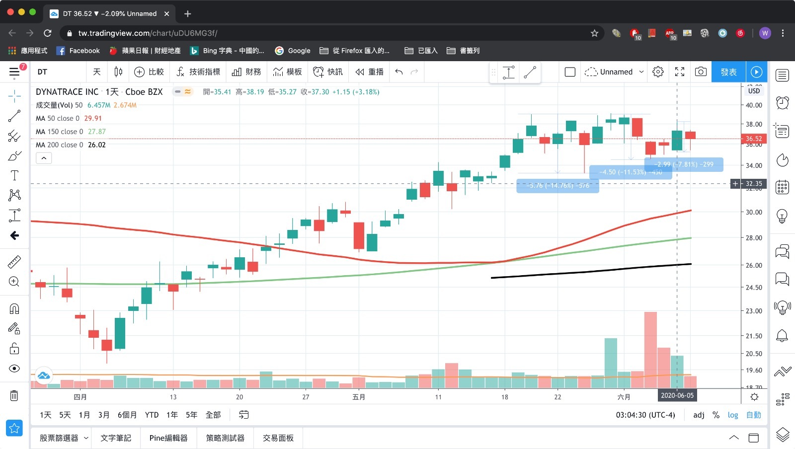Screen dimensions: 795x449
Task: Switch to the Pine編輯器 tab
Action: [169, 438]
